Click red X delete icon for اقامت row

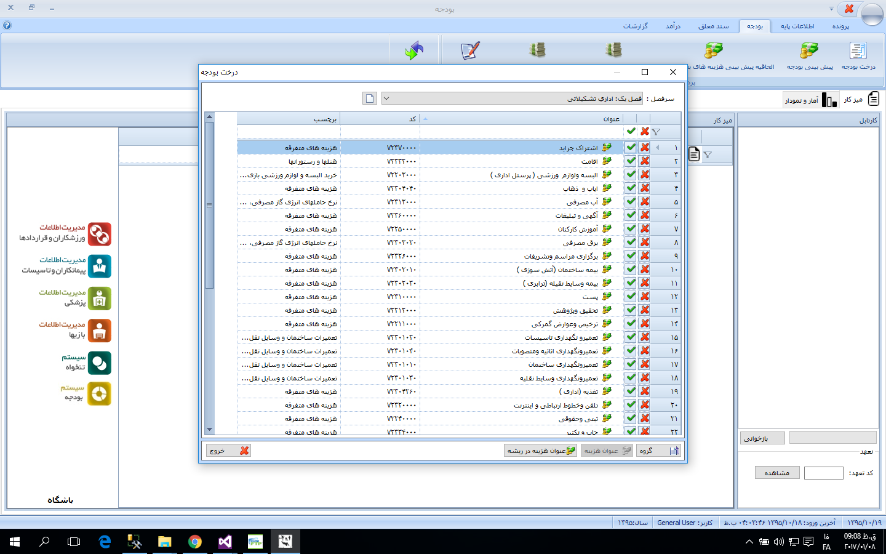tap(644, 161)
